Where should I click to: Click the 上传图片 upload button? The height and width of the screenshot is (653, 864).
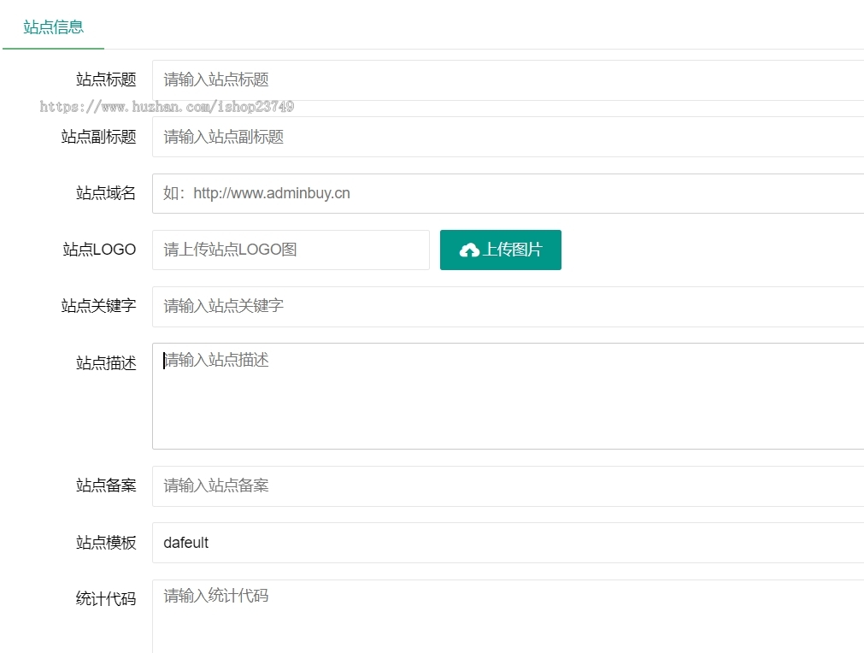point(500,250)
